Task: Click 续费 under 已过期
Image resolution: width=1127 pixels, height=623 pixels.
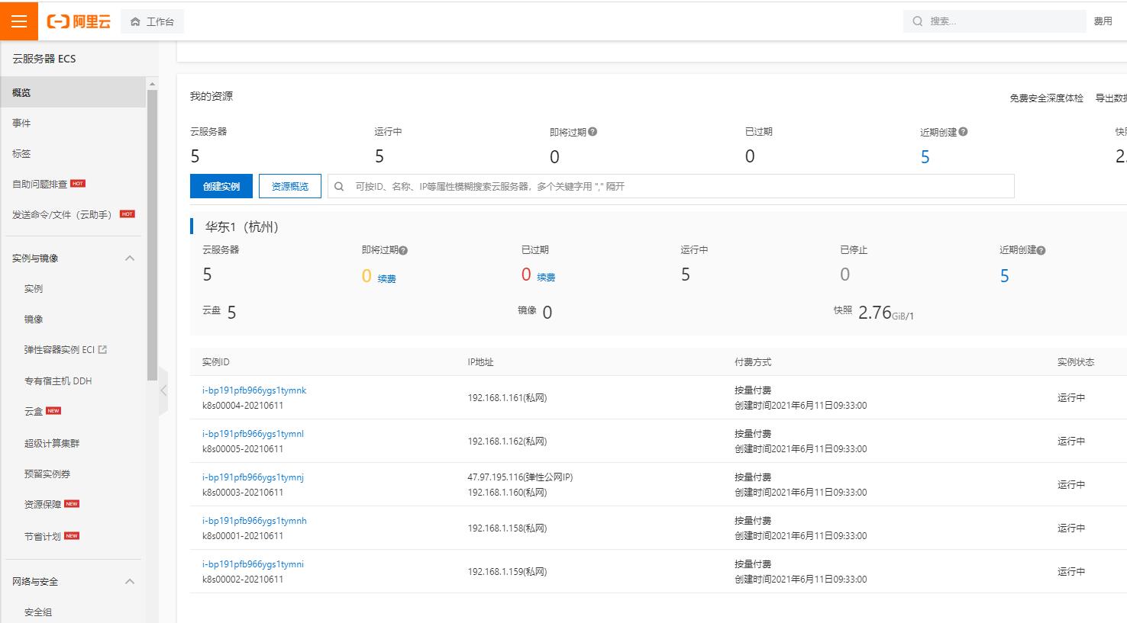Action: [546, 278]
